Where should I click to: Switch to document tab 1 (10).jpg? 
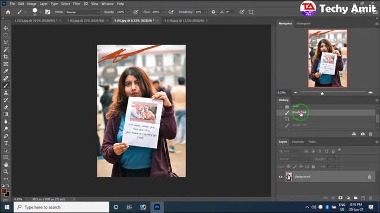click(184, 21)
